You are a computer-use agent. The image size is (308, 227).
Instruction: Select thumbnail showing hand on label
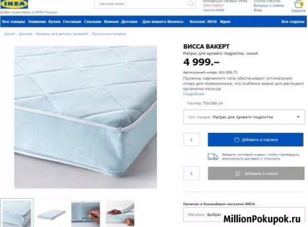click(x=86, y=214)
